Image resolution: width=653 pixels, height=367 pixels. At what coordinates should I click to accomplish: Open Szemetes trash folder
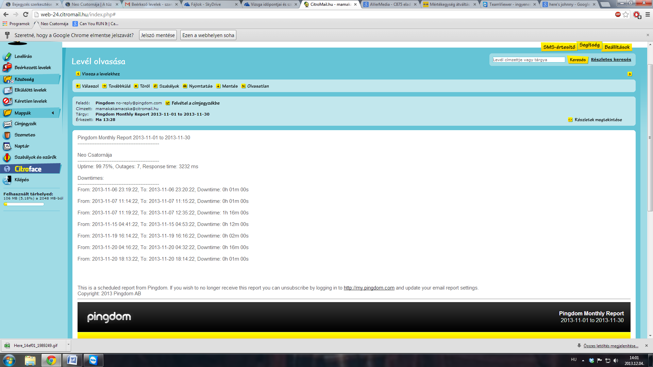(24, 135)
